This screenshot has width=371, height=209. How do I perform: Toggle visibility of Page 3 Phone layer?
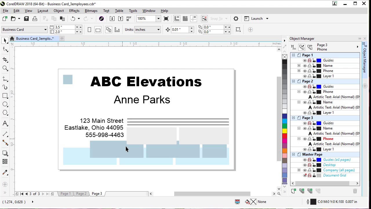[x=305, y=139]
